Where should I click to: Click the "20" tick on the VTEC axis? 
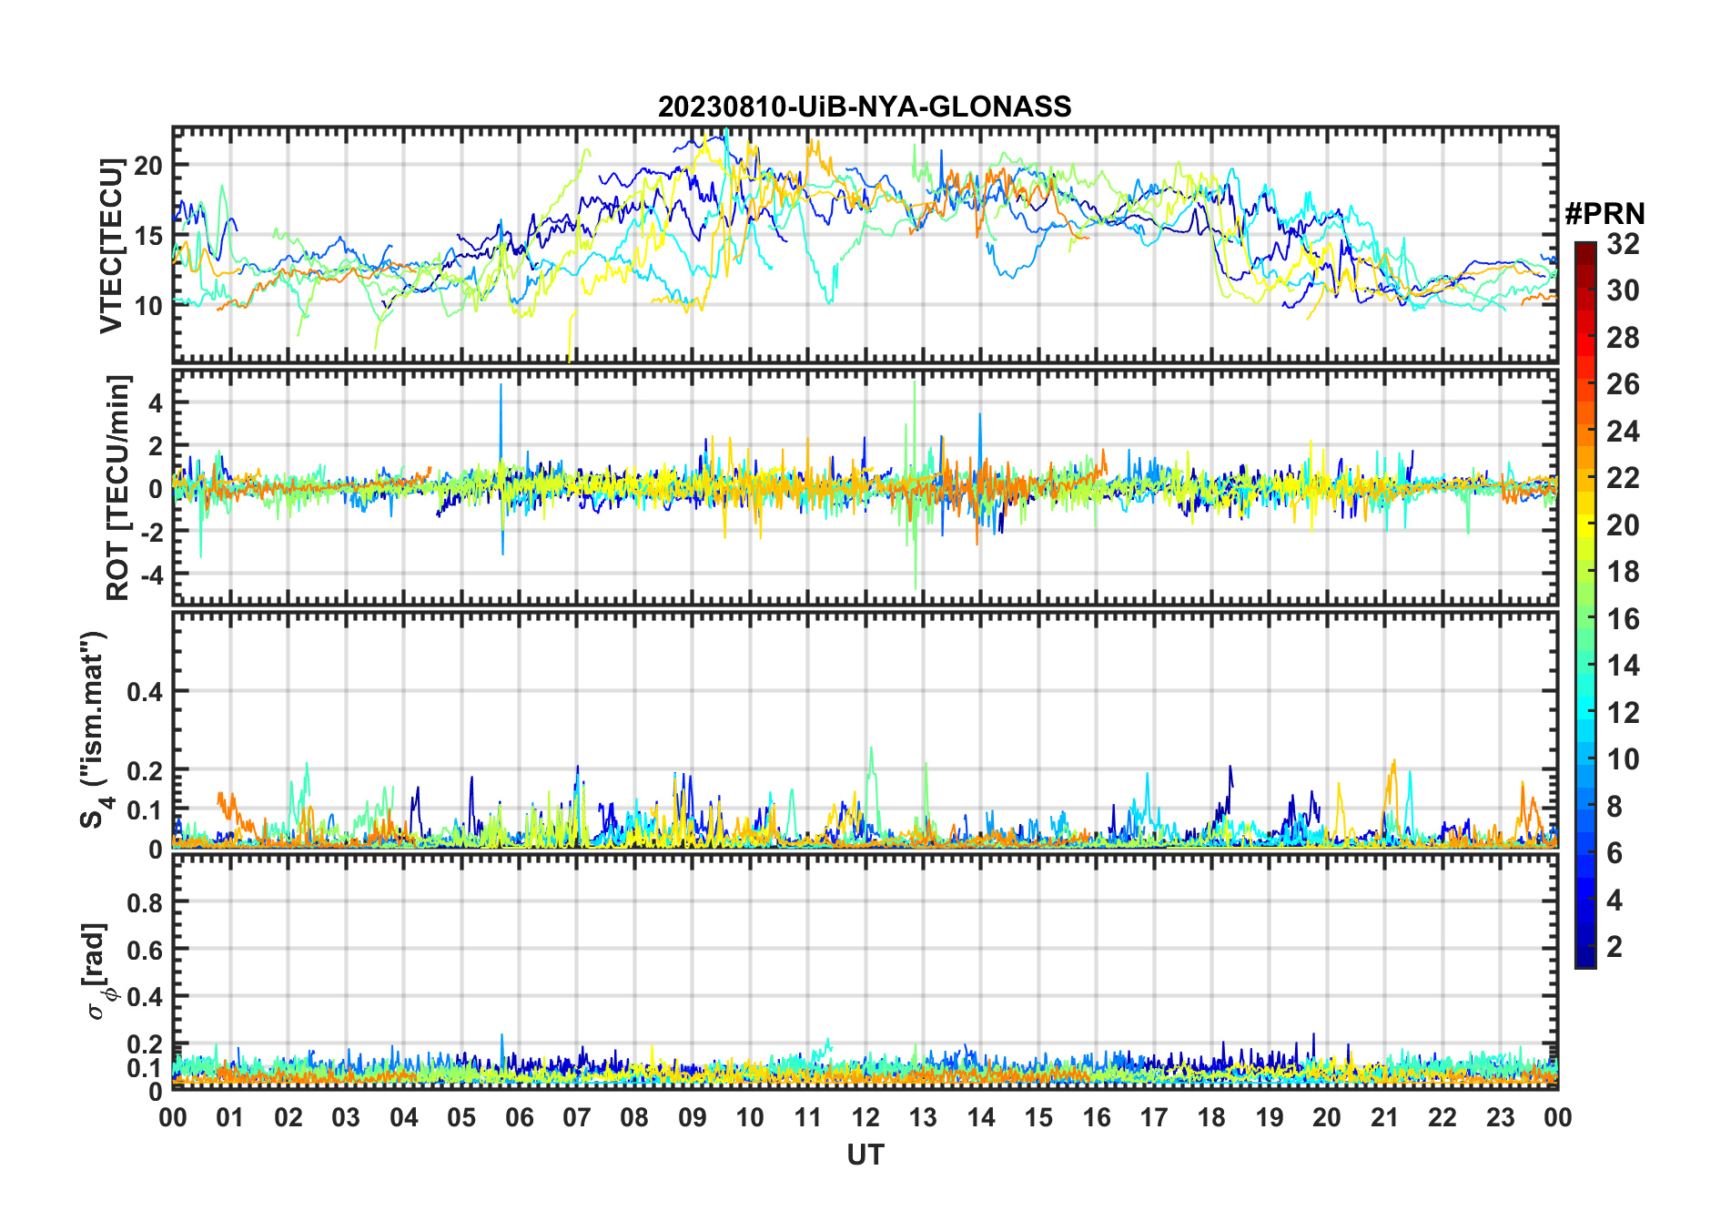tap(148, 166)
